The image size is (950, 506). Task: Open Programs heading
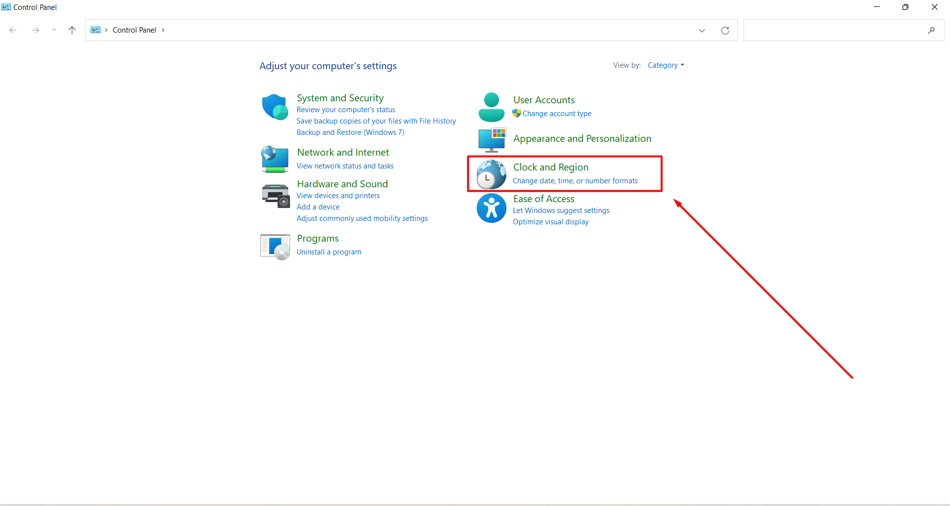pyautogui.click(x=318, y=238)
